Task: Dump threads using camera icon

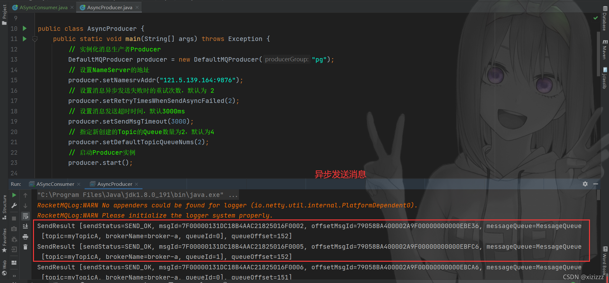Action: coord(14,229)
